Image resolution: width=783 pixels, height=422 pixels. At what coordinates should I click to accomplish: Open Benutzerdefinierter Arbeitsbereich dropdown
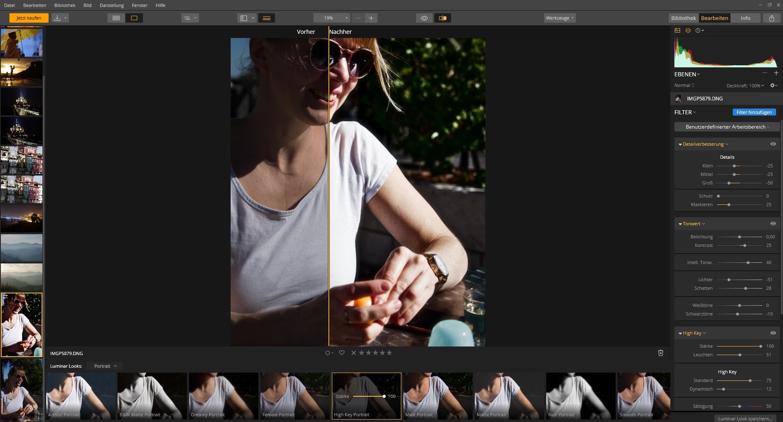click(727, 127)
